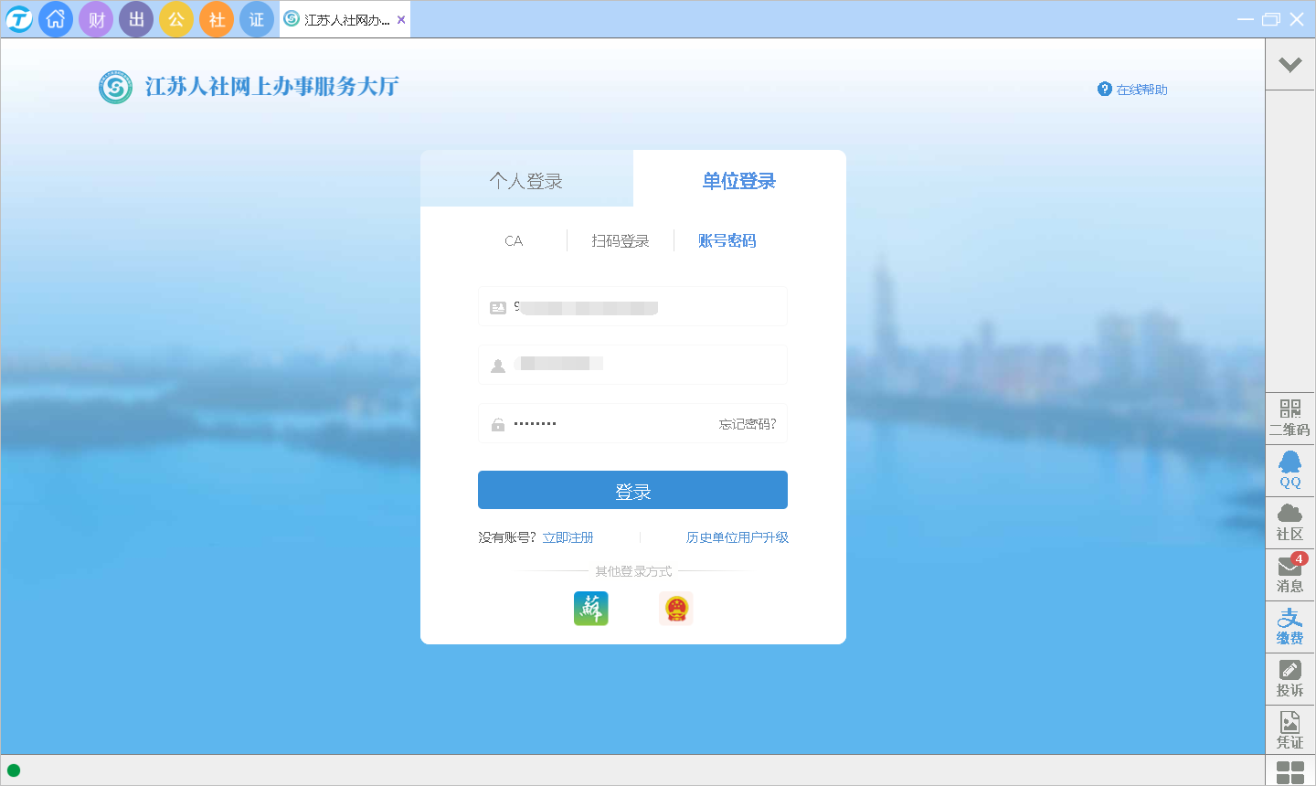This screenshot has height=786, width=1316.
Task: Switch to 个人登录 tab
Action: point(526,181)
